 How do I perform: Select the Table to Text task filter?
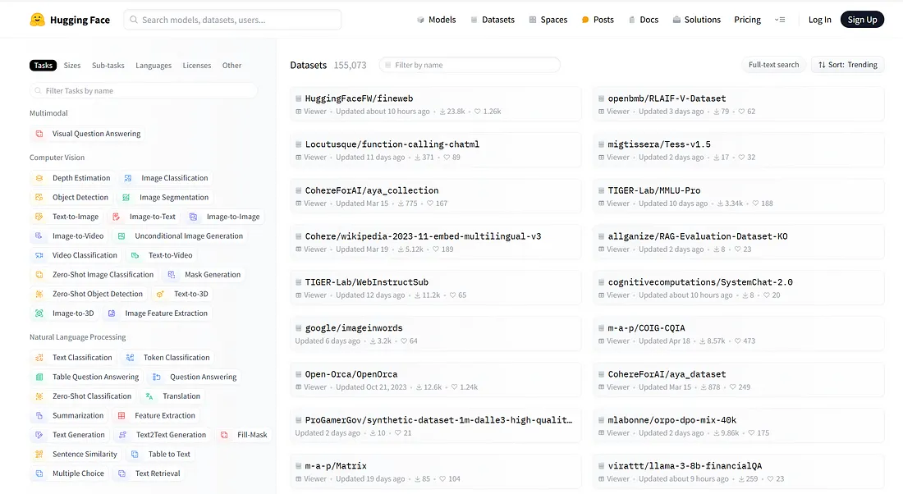coord(161,455)
